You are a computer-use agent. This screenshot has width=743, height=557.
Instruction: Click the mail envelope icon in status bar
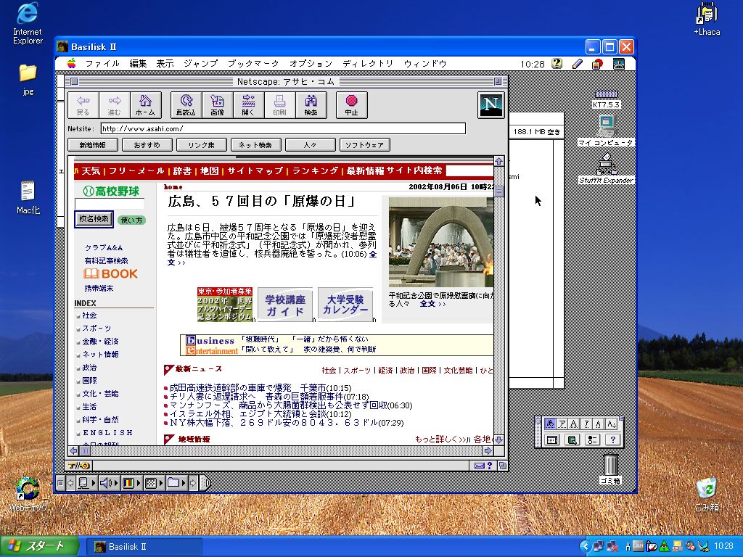(480, 466)
